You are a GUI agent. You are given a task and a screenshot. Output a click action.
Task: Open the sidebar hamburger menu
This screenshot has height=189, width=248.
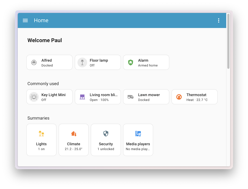pos(25,20)
